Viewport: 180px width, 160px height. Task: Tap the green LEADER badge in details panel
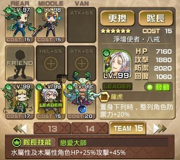[x=117, y=87]
